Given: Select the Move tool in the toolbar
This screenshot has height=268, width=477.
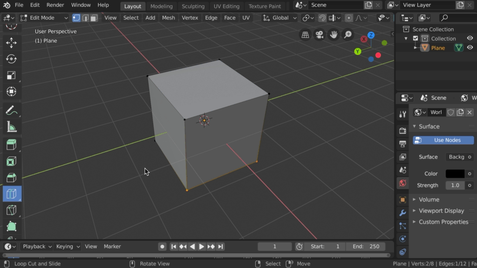Looking at the screenshot, I should pyautogui.click(x=12, y=43).
